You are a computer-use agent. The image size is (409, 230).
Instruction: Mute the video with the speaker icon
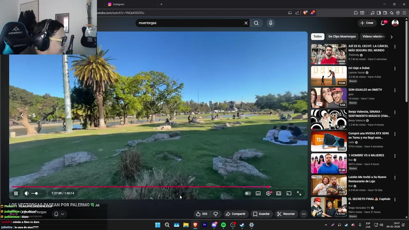tap(27, 193)
